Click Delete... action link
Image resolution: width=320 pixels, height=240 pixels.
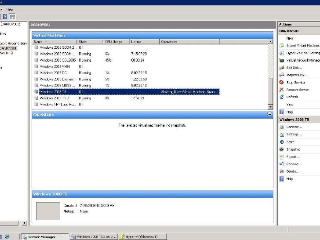tap(293, 171)
